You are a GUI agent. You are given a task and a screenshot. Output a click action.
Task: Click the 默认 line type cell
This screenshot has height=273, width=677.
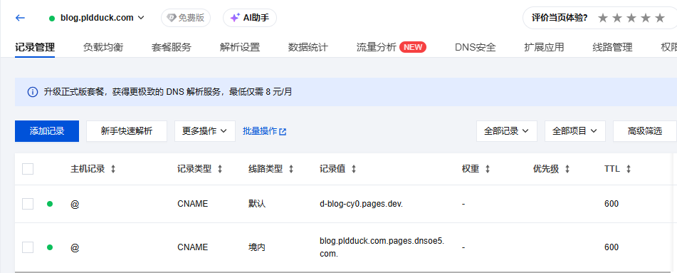click(257, 204)
